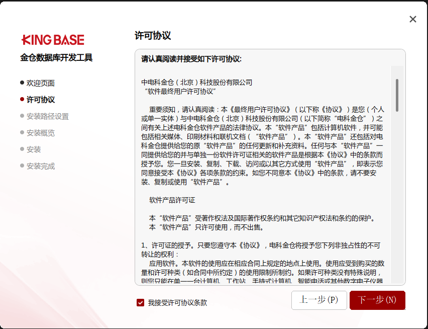
Task: Click the 我接受许可协议条款 label text
Action: 177,303
